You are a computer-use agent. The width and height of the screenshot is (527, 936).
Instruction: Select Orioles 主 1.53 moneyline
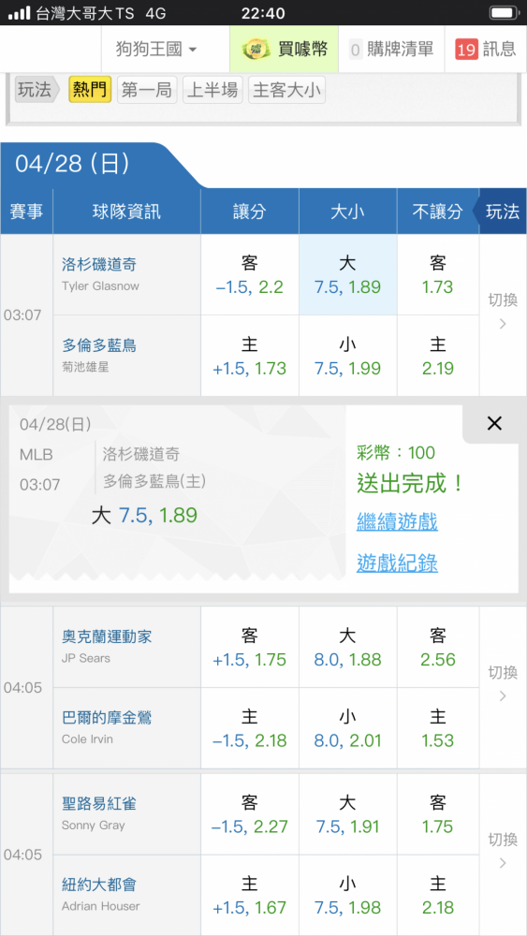click(x=438, y=728)
